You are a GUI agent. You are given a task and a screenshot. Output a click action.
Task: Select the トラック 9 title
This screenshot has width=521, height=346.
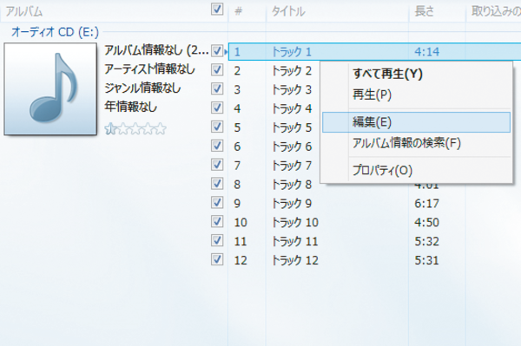[292, 203]
